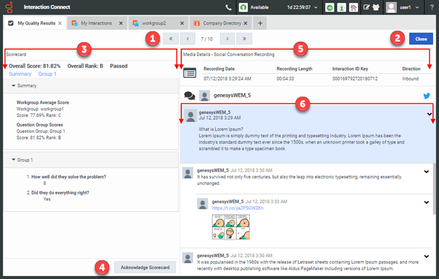The height and width of the screenshot is (279, 439).
Task: Click the blue Close button
Action: click(x=421, y=39)
